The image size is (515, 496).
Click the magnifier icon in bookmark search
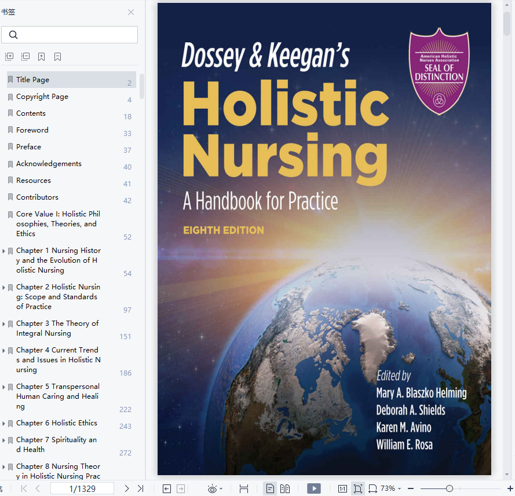point(13,35)
